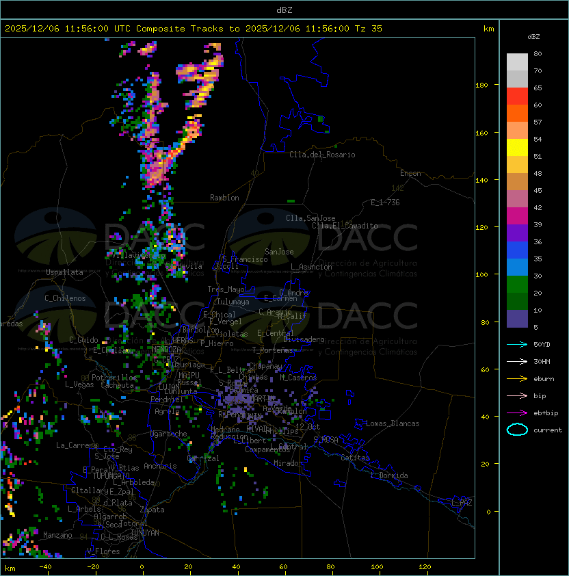Click the 'L_Dormida' label
The width and height of the screenshot is (569, 576).
coord(389,475)
